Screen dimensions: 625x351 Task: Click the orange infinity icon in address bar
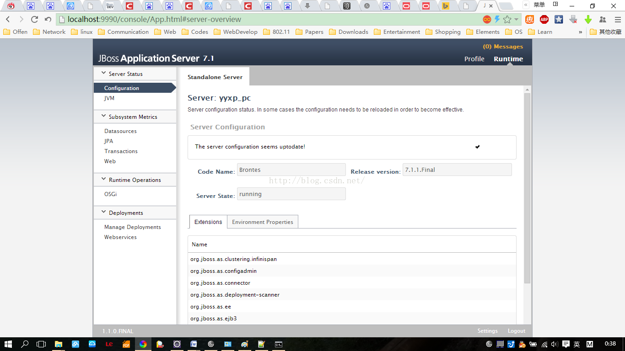tap(487, 19)
